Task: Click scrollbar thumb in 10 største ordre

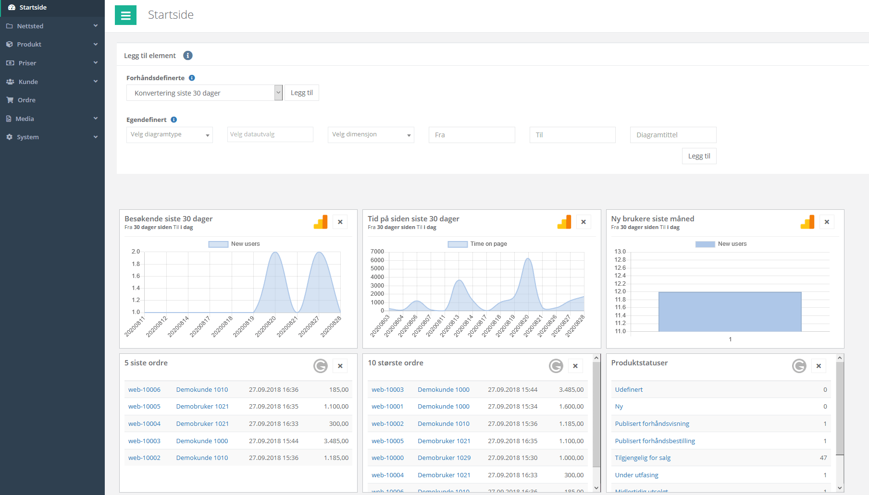Action: coord(596,414)
